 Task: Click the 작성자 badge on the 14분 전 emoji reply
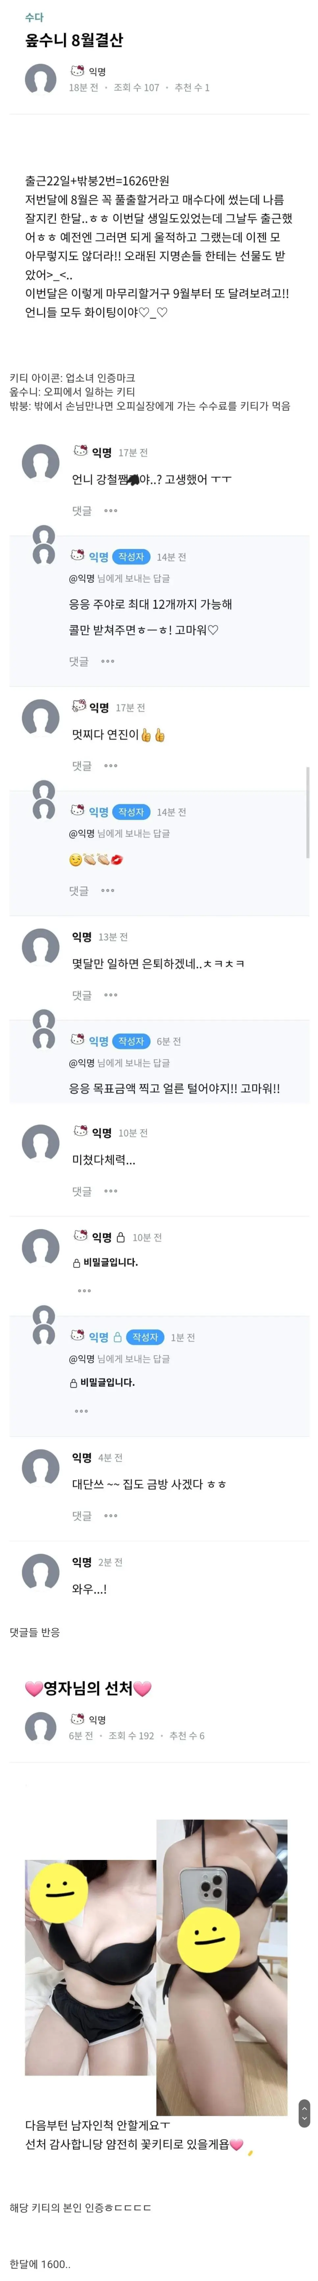tap(131, 812)
